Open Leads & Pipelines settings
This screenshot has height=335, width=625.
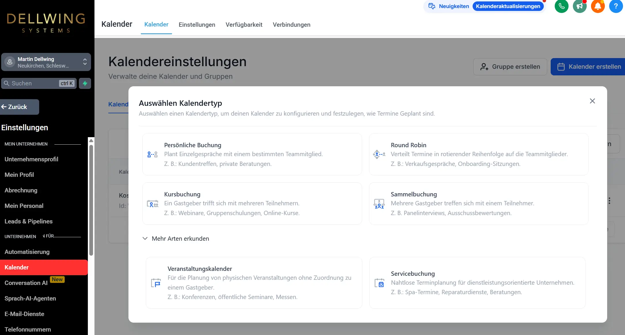click(29, 221)
